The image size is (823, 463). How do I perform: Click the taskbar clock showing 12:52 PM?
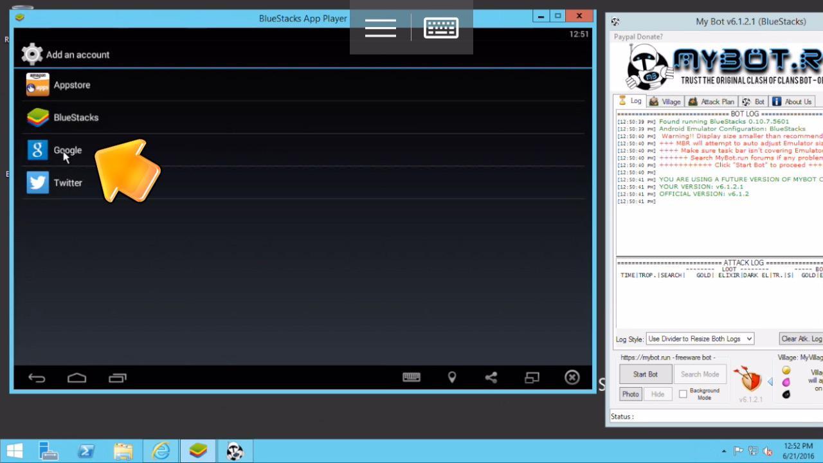[x=798, y=451]
